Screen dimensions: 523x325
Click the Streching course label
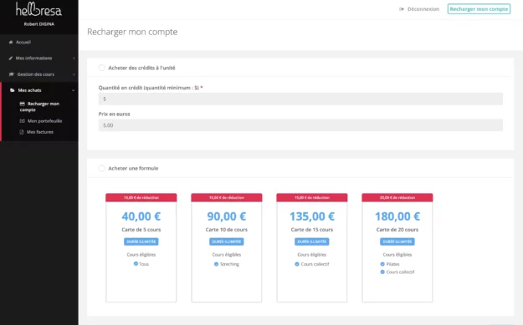[x=229, y=264]
